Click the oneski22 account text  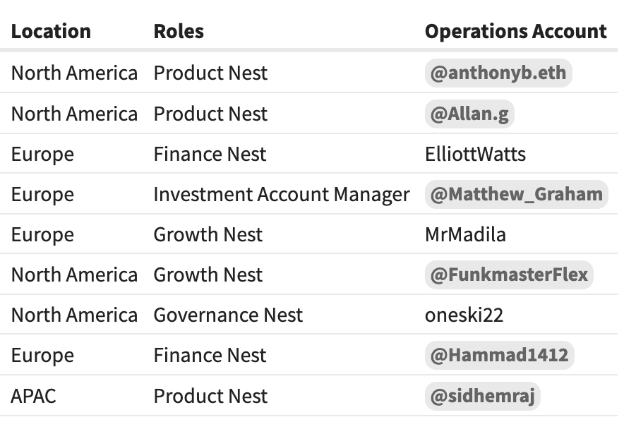464,315
